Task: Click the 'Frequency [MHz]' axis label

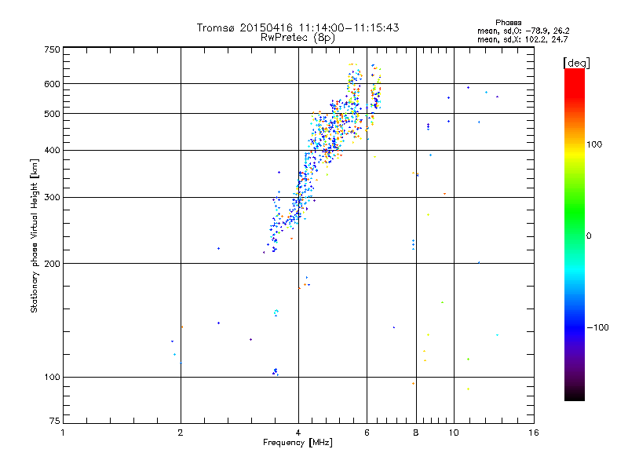Action: (x=298, y=443)
